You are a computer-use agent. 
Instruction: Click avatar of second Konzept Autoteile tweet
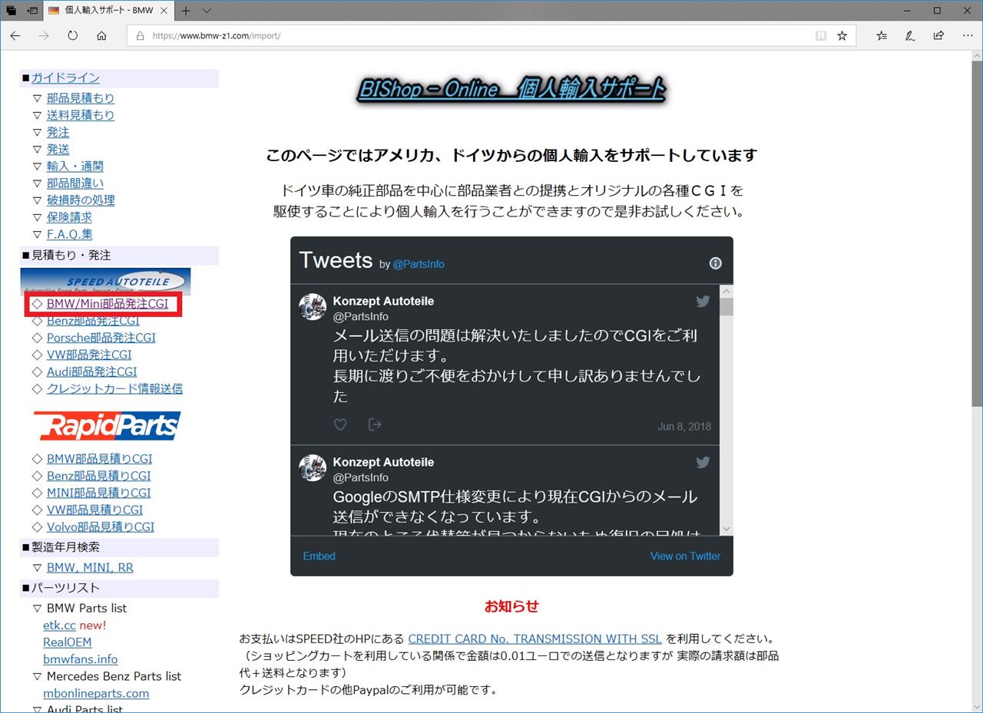tap(313, 468)
